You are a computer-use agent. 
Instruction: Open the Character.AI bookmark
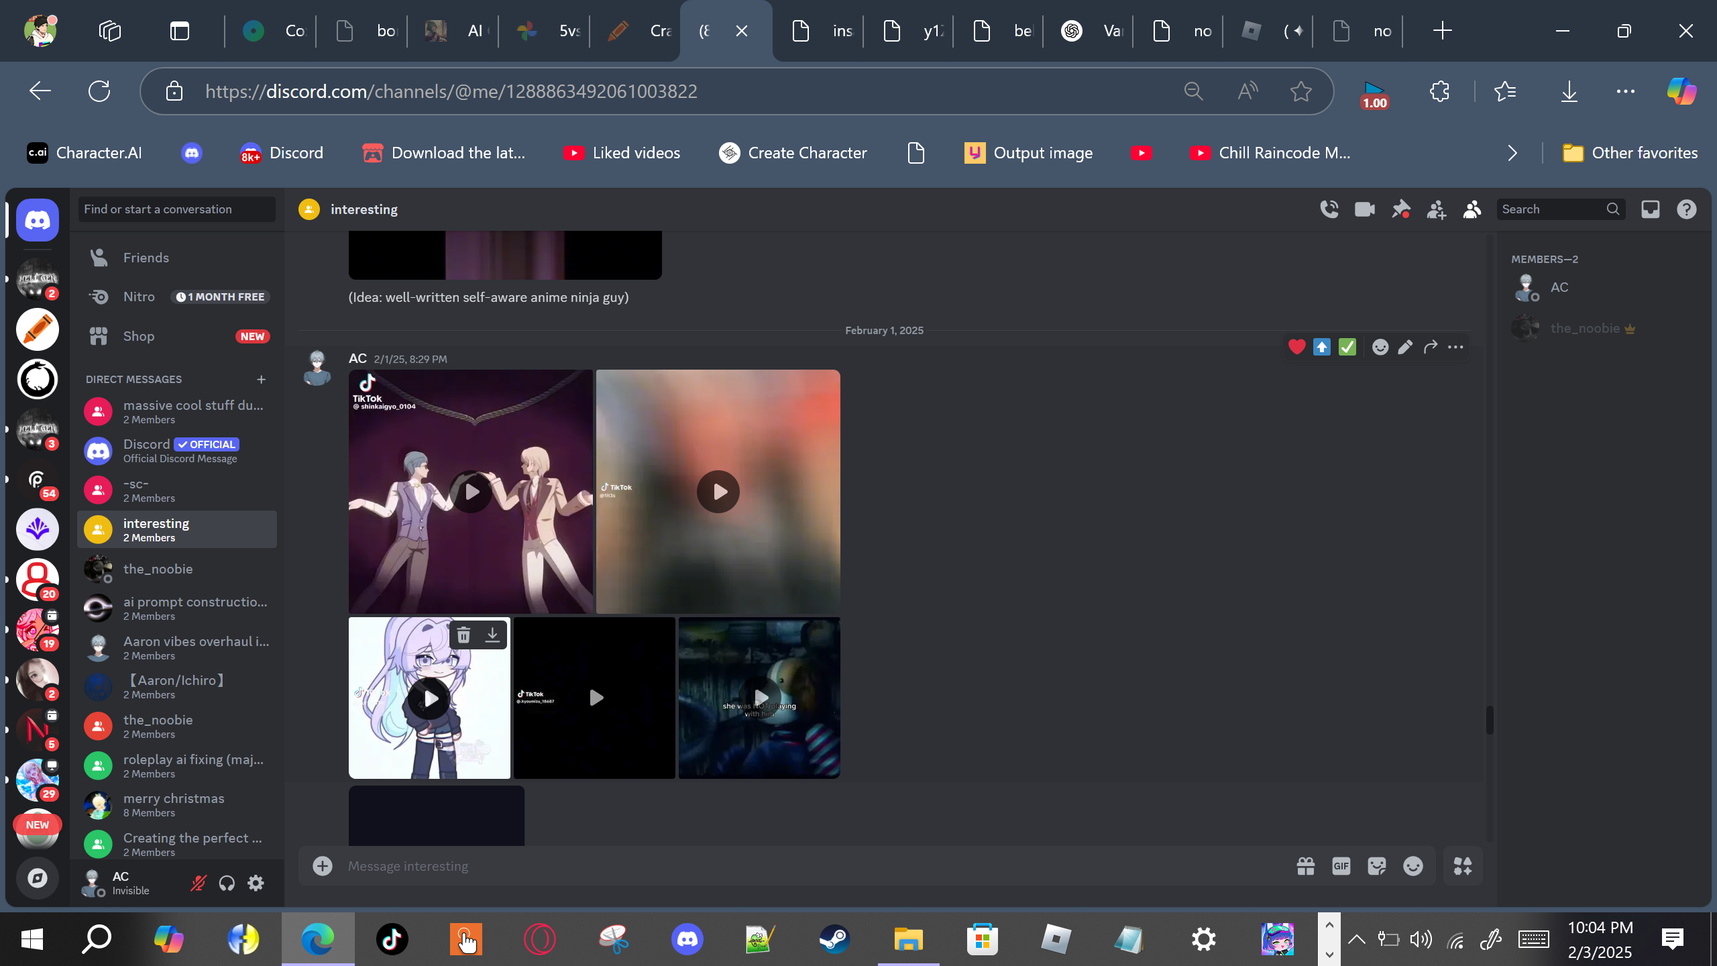point(85,153)
